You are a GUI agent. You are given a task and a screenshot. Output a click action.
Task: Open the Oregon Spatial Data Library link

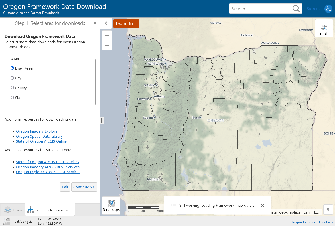(x=39, y=136)
